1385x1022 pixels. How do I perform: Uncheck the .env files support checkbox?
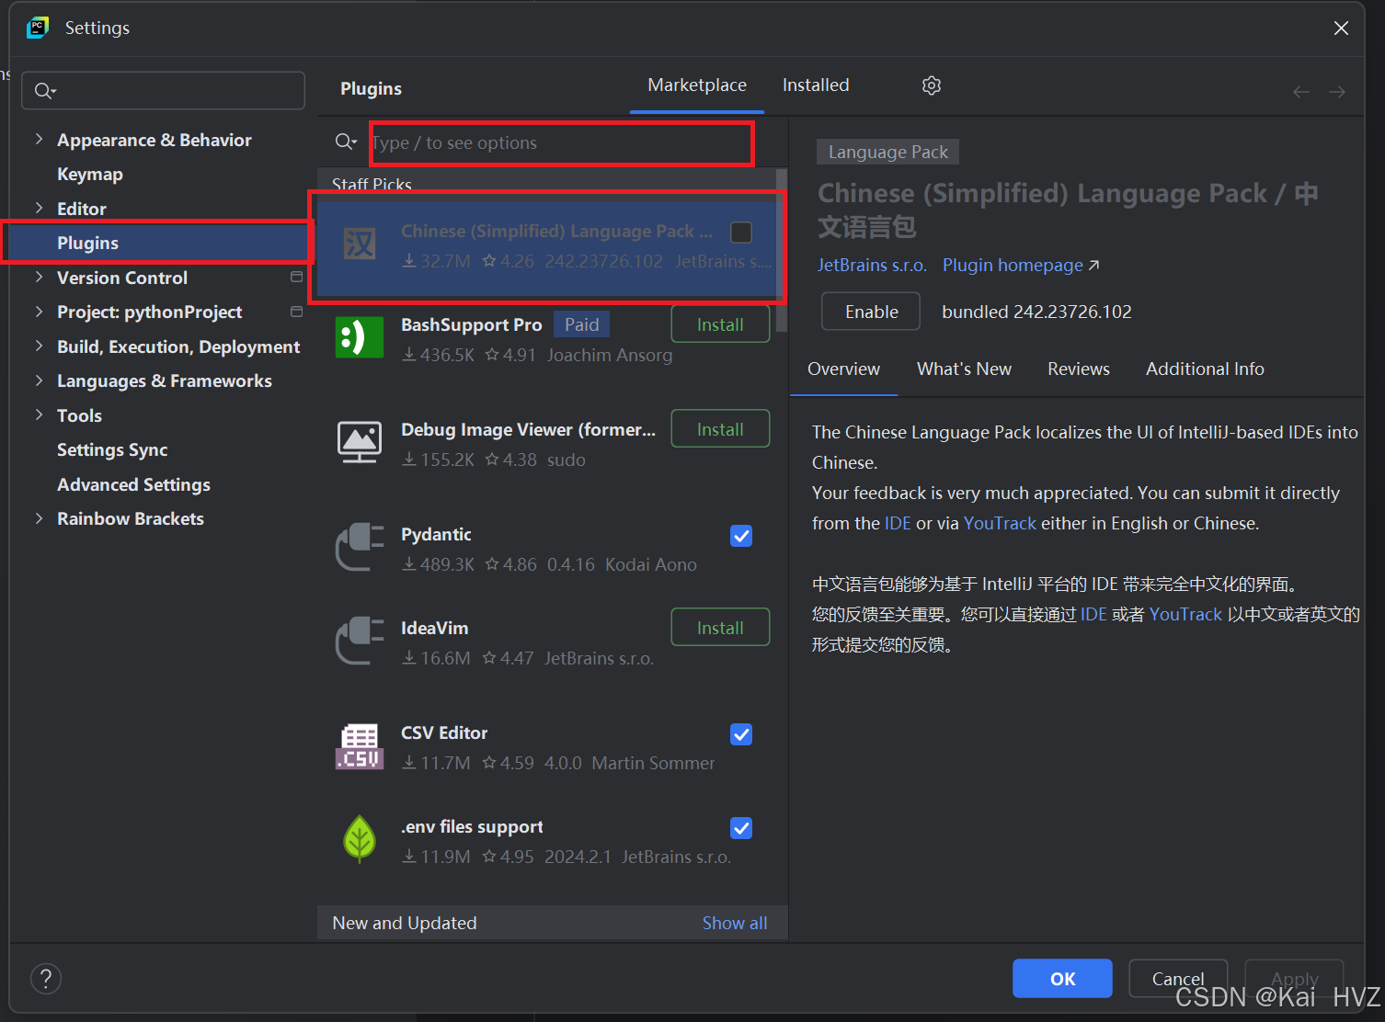(741, 828)
